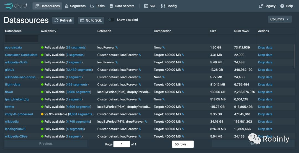Edit compaction pencil for Consumer_Complaints
299x153 pixels.
tap(183, 55)
